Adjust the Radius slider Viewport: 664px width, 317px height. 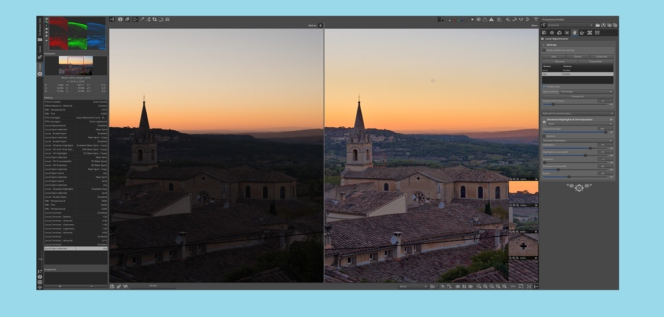(x=575, y=177)
